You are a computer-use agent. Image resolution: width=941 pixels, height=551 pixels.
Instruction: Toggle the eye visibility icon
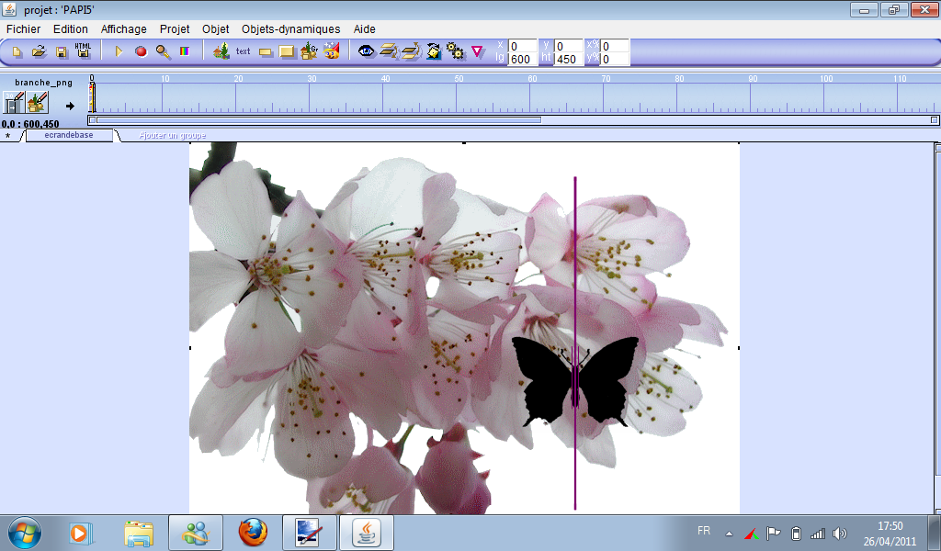(367, 51)
